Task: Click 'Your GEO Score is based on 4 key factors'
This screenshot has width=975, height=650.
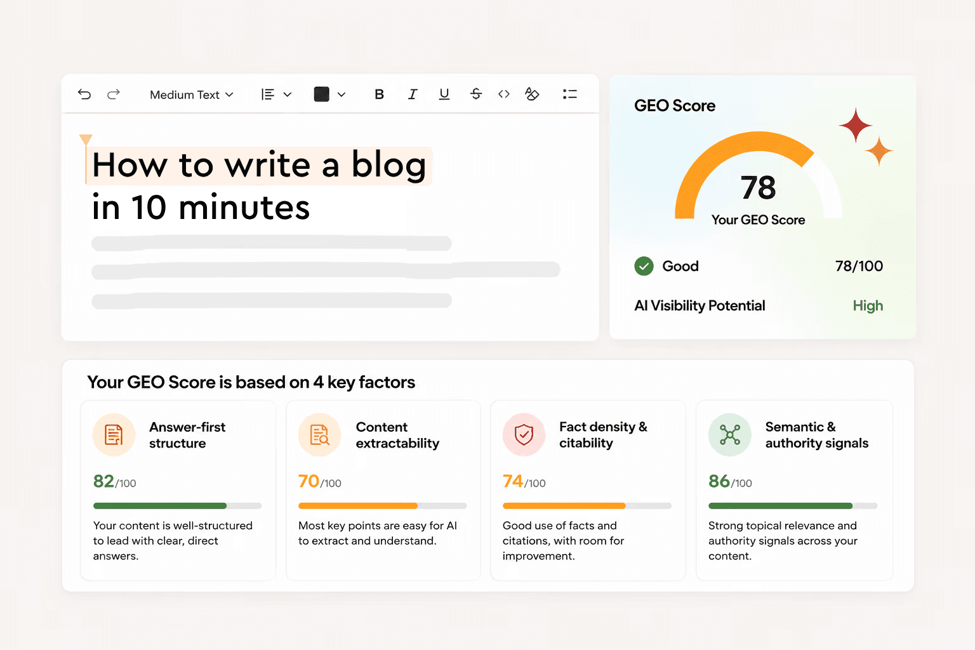Action: [251, 383]
